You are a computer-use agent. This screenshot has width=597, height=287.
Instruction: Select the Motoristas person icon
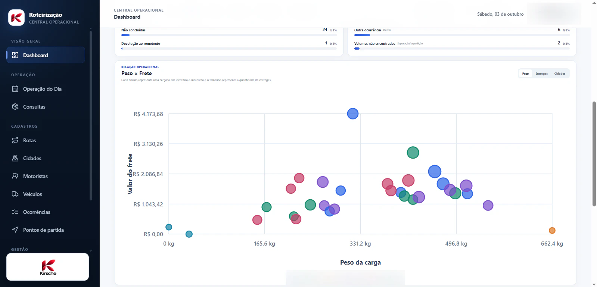[x=15, y=176]
